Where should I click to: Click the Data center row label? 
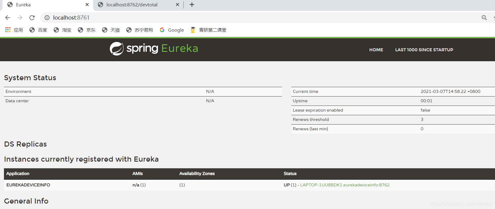click(17, 101)
